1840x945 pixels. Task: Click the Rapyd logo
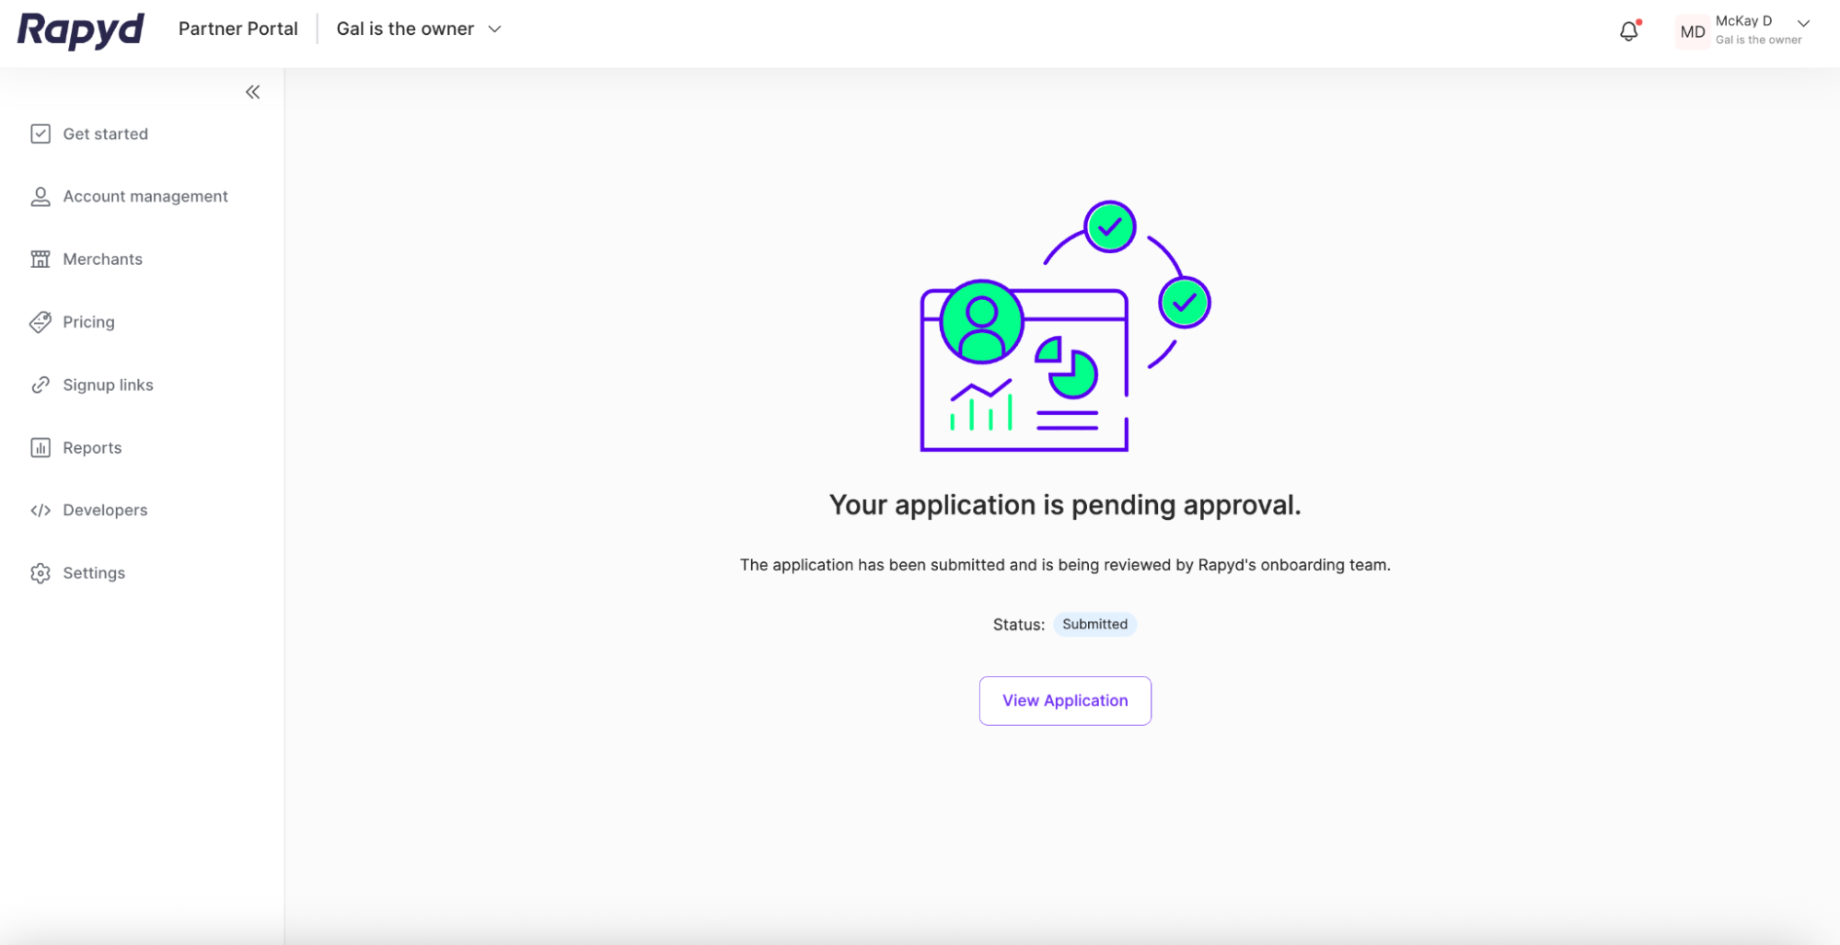click(80, 29)
